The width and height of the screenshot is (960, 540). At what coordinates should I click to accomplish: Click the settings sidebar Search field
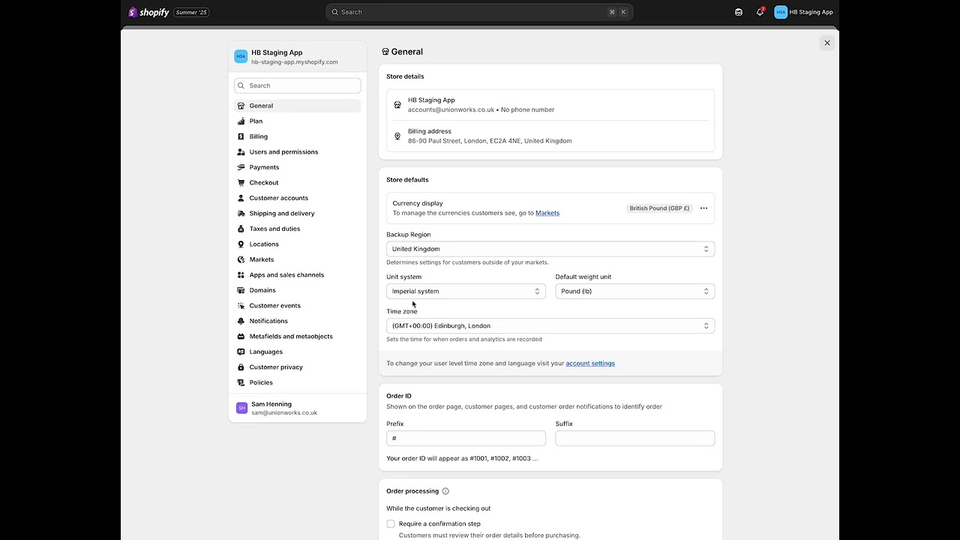pos(298,85)
